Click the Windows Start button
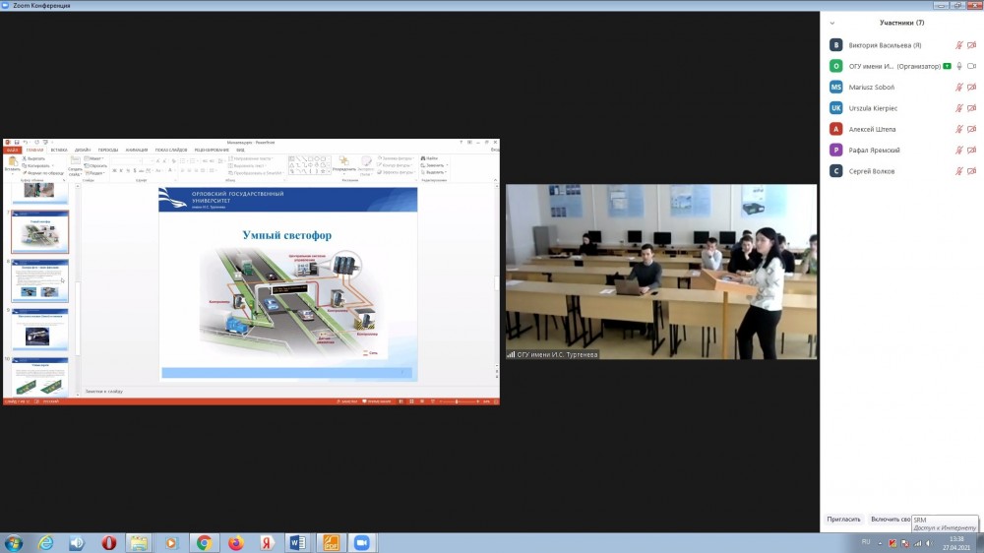 click(14, 542)
